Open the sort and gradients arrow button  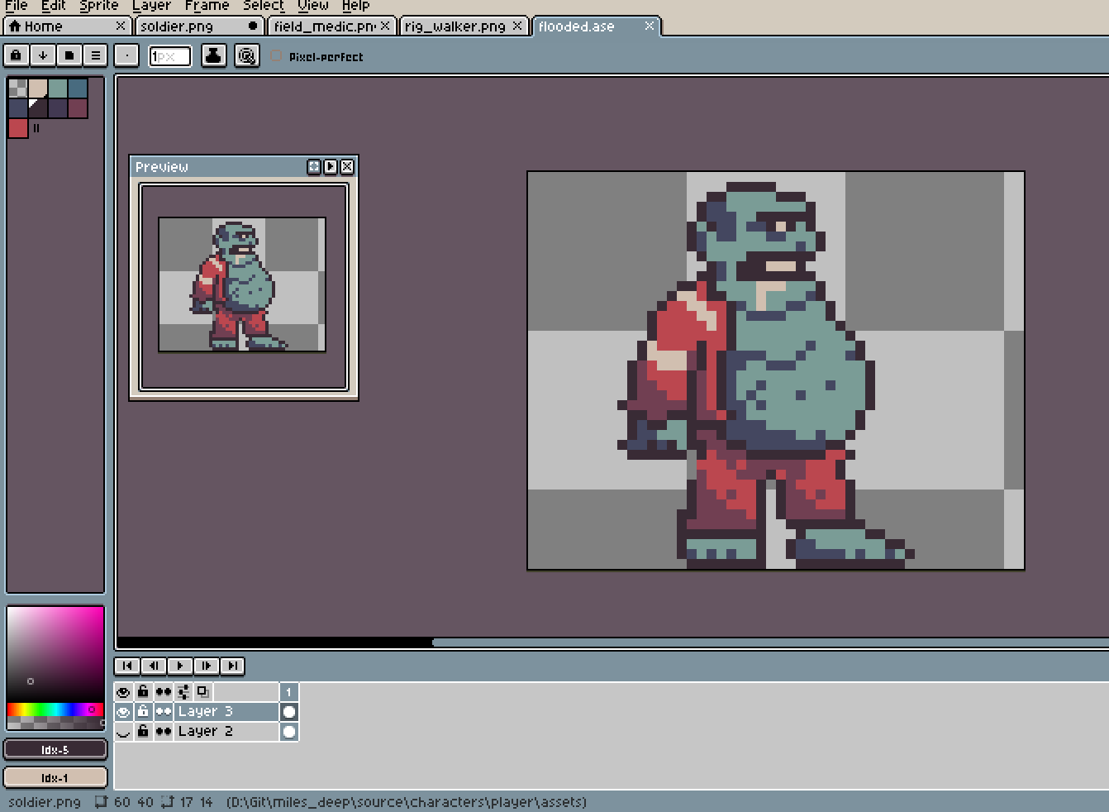point(42,55)
